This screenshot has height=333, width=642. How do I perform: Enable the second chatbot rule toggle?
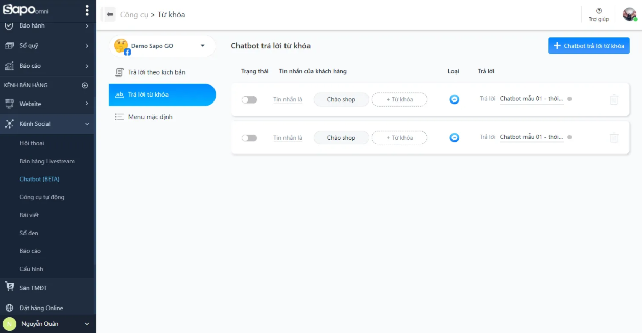tap(249, 137)
